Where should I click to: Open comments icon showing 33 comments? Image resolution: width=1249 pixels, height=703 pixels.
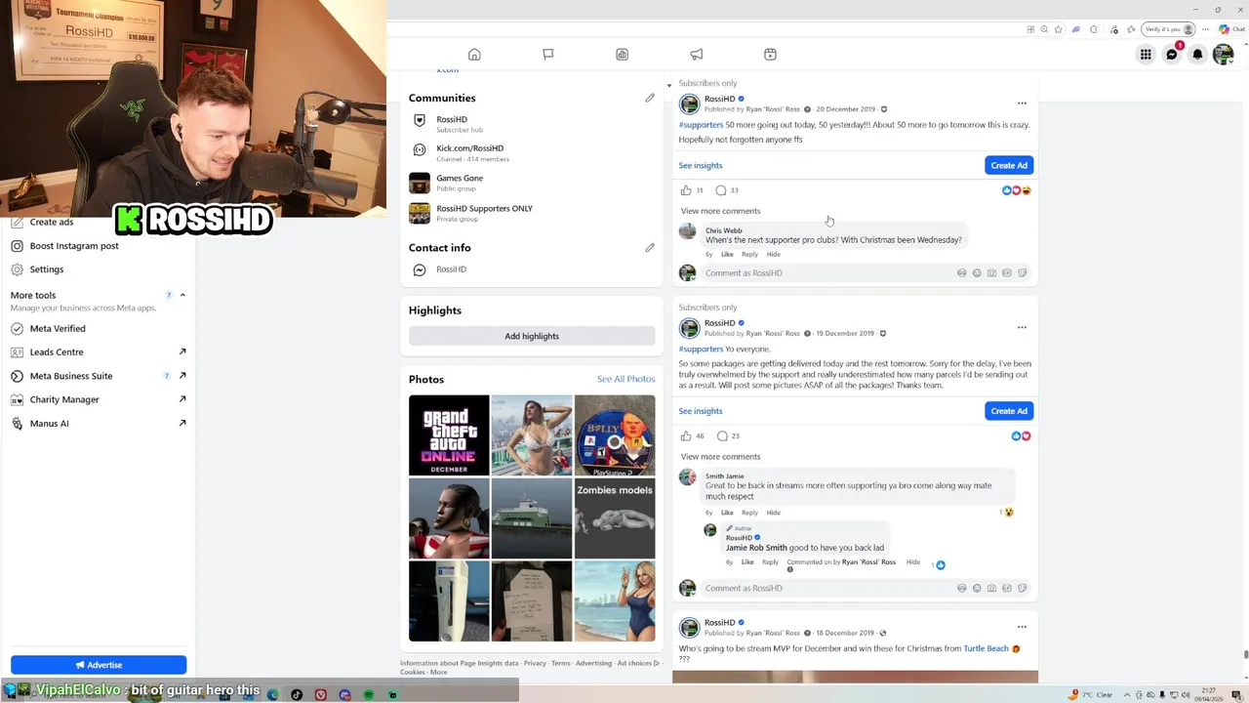721,190
